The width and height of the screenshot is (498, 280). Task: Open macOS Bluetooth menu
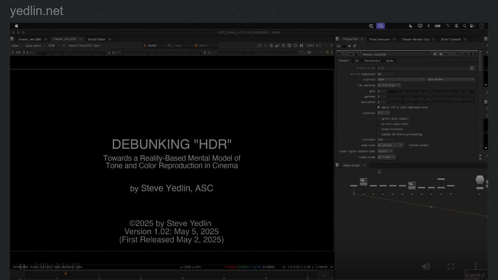[x=428, y=26]
